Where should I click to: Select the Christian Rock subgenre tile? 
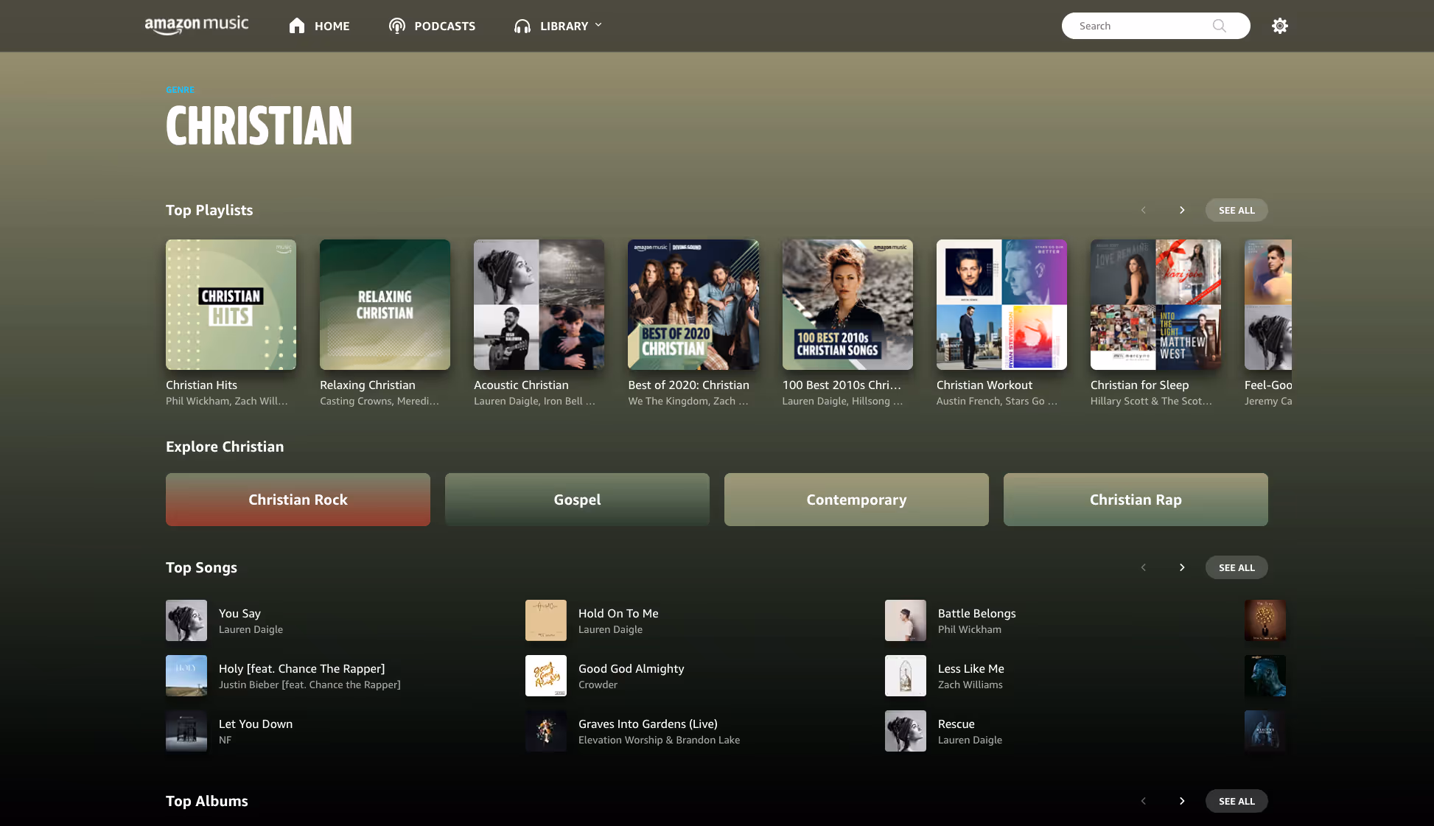click(298, 500)
